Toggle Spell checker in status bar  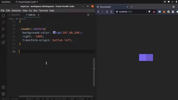(71, 99)
